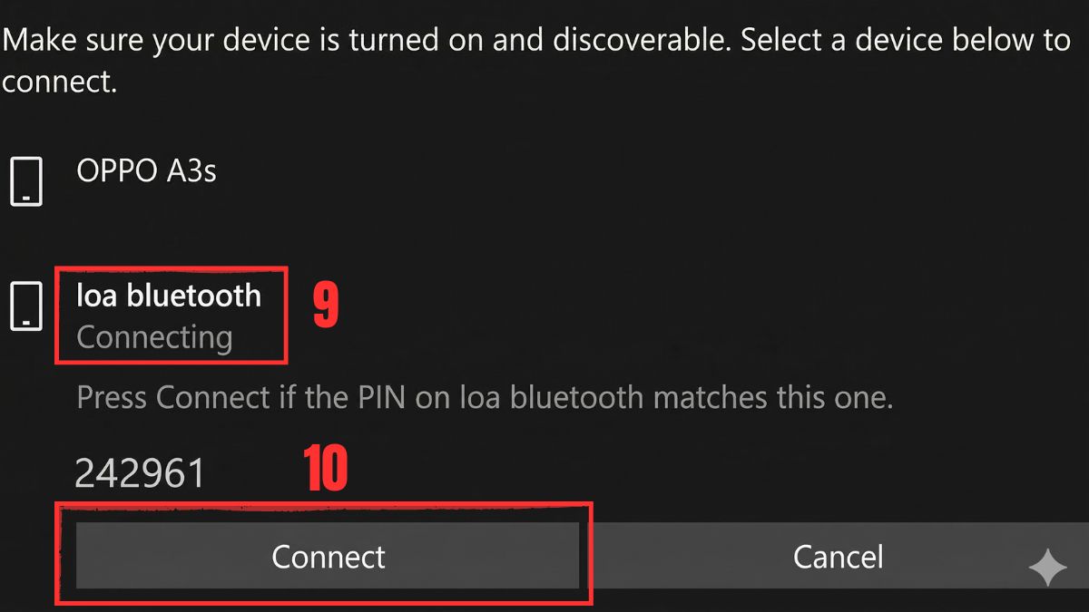
Task: Click the phone icon beside OPPO A3s
Action: 26,181
